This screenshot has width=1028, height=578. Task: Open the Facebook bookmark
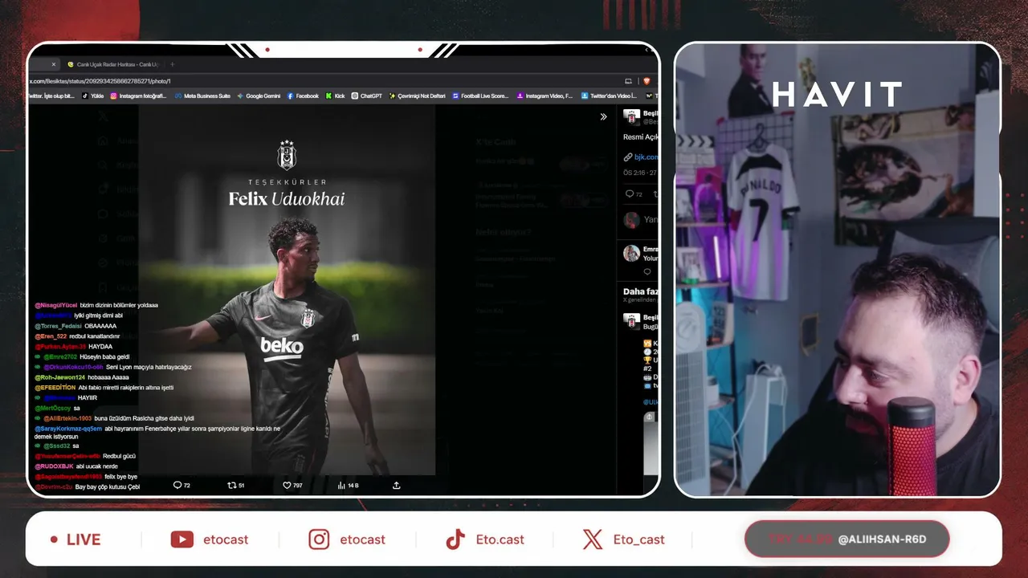pyautogui.click(x=303, y=96)
